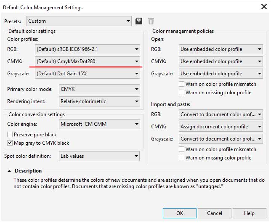Open the Rendering intent dropdown
The image size is (271, 223).
(x=99, y=101)
